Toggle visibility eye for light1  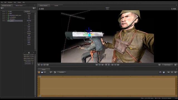[3, 12]
